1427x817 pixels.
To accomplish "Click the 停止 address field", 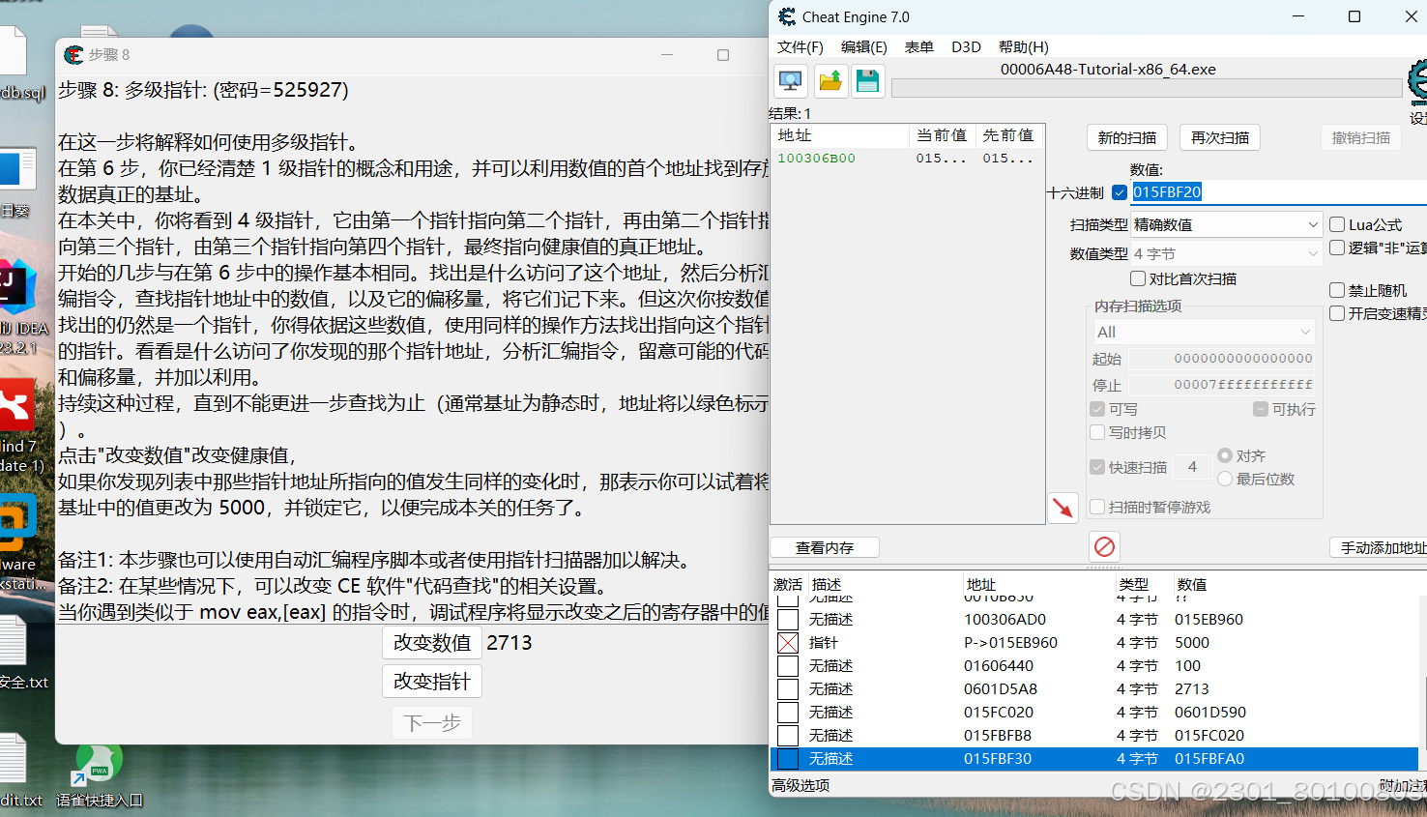I will (1222, 384).
